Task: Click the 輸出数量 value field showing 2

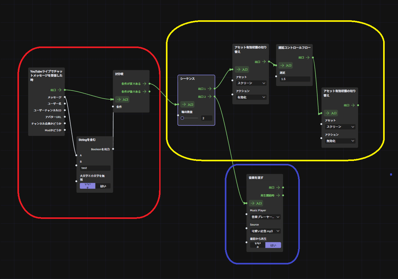Action: point(207,118)
